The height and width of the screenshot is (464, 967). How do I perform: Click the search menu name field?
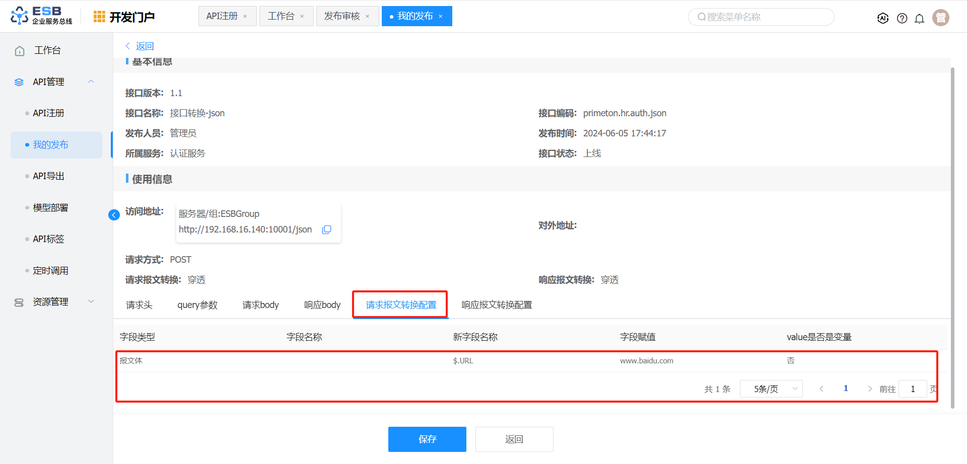pyautogui.click(x=761, y=17)
